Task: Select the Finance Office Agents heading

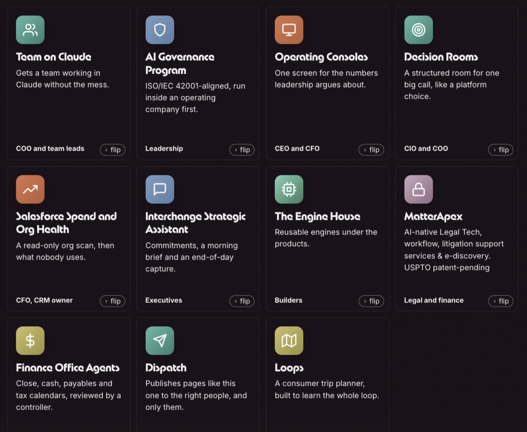Action: (68, 368)
